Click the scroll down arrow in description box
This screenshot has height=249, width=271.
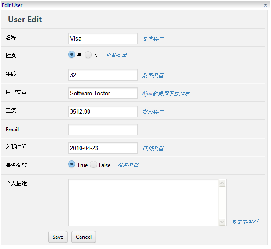(x=222, y=222)
